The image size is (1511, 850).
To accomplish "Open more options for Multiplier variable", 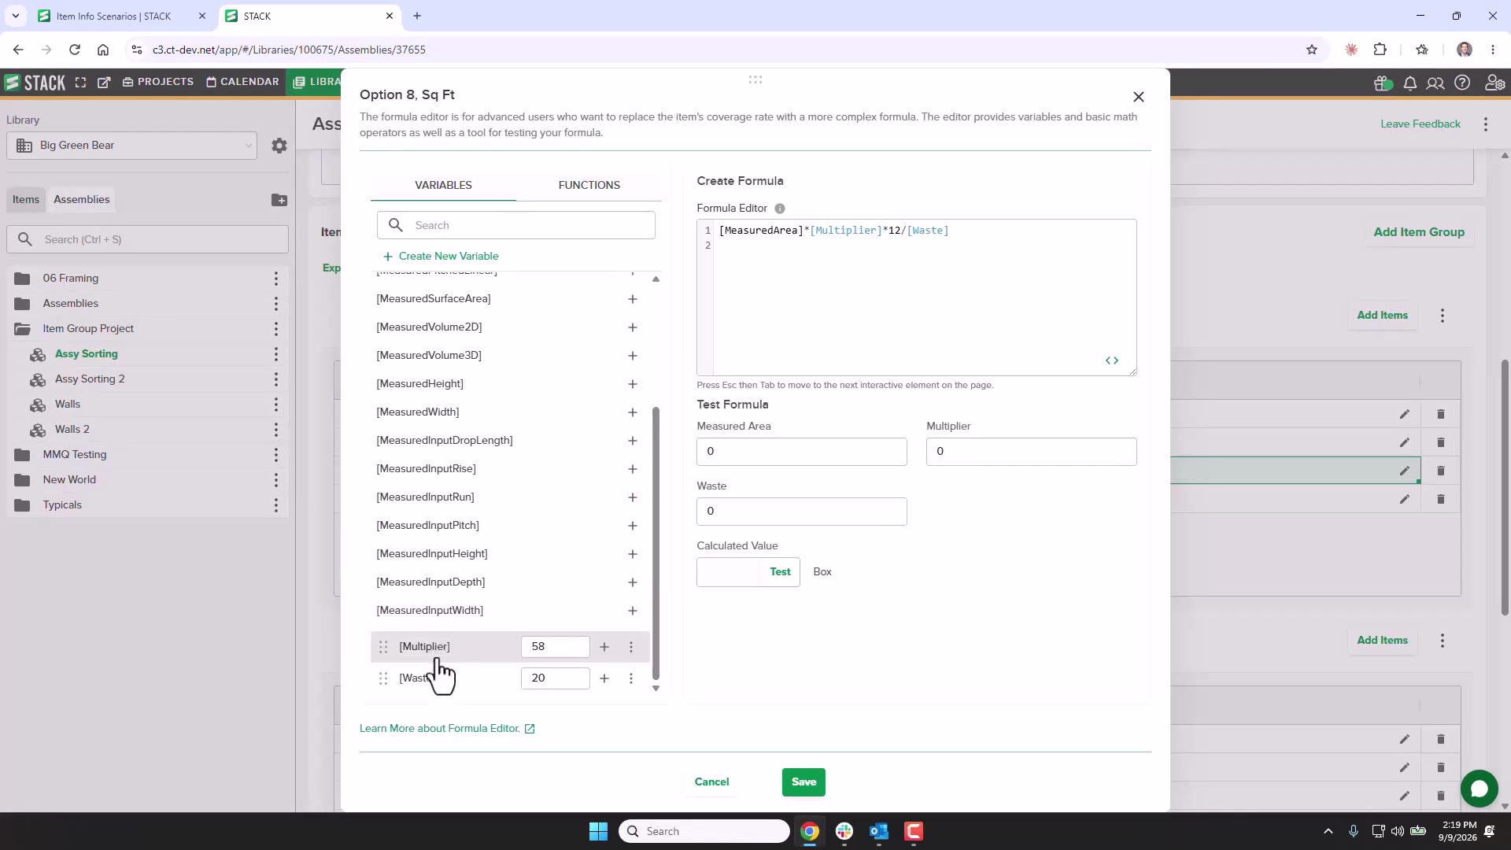I will pyautogui.click(x=631, y=647).
